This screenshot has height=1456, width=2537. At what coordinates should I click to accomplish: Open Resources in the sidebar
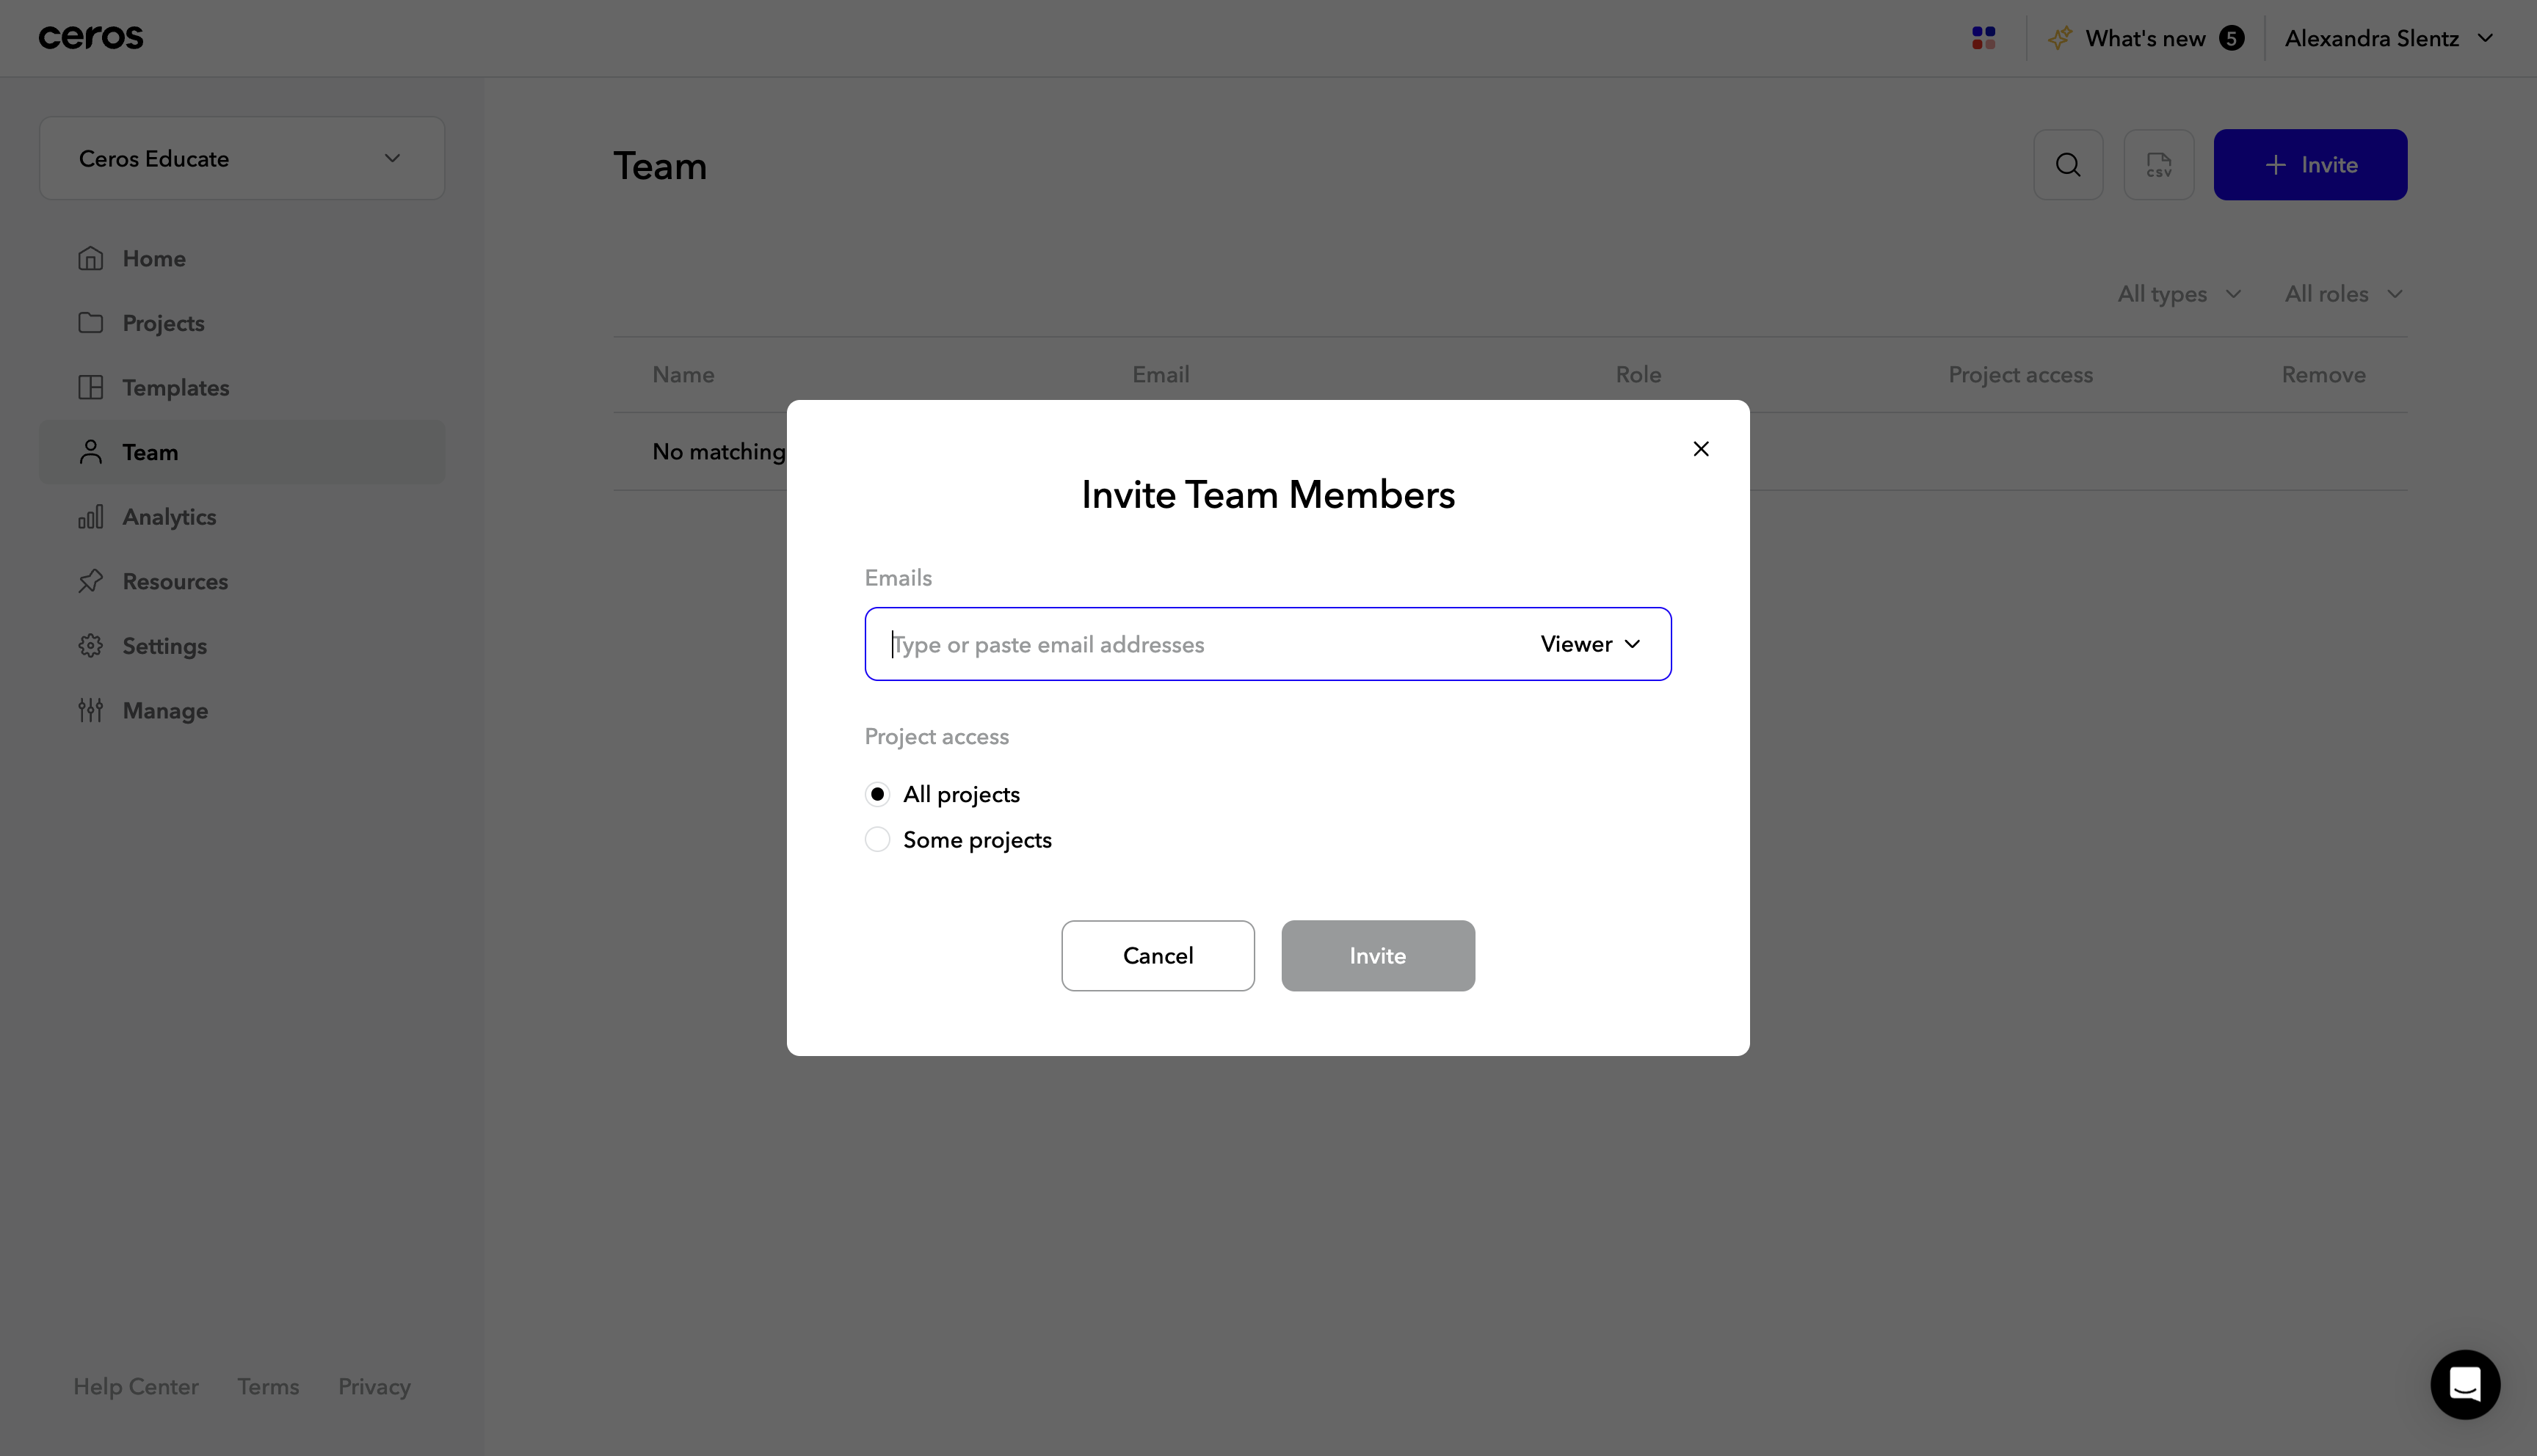tap(242, 581)
